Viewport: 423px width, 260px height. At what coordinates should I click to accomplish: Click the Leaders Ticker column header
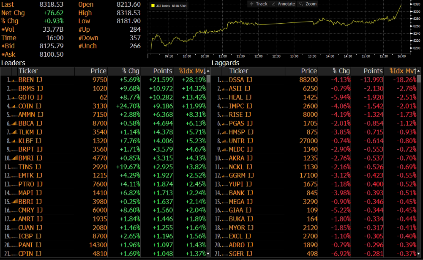[x=28, y=71]
